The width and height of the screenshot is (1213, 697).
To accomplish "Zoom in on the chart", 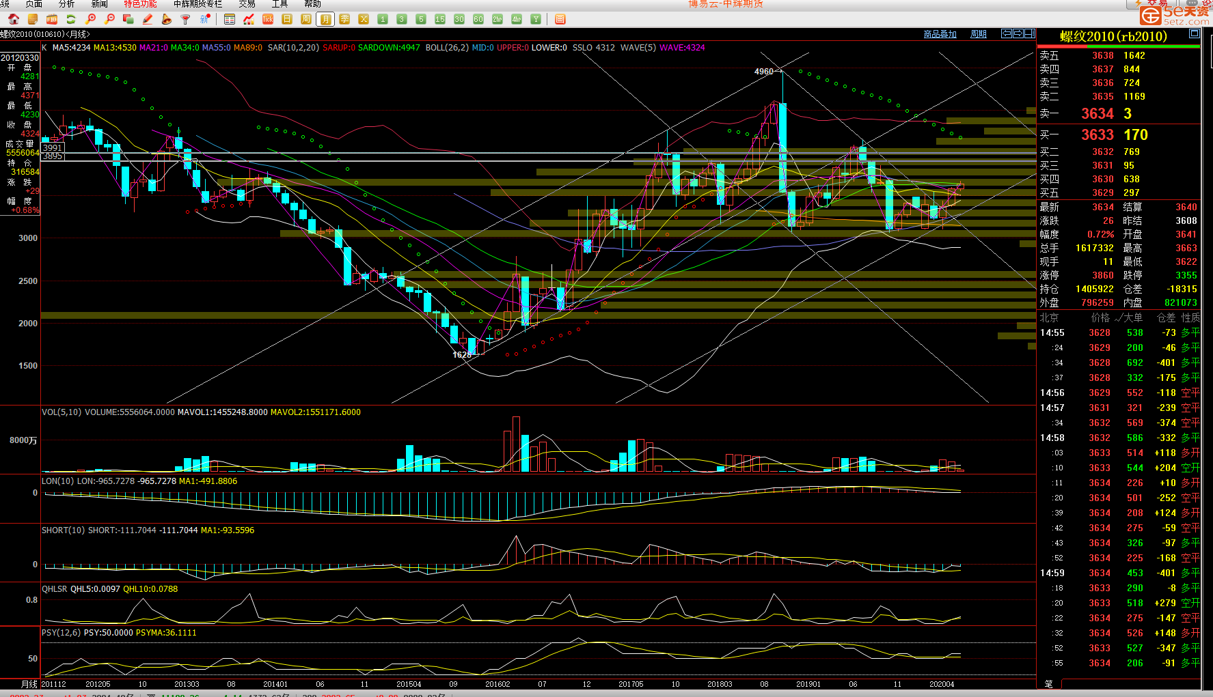I will coord(90,19).
